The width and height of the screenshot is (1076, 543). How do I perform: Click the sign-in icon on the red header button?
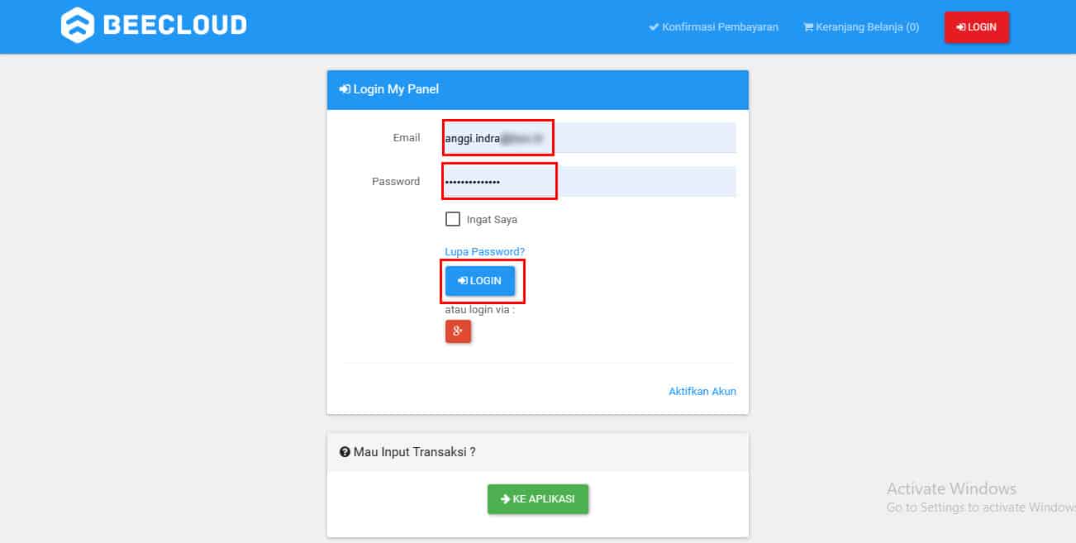click(x=961, y=27)
